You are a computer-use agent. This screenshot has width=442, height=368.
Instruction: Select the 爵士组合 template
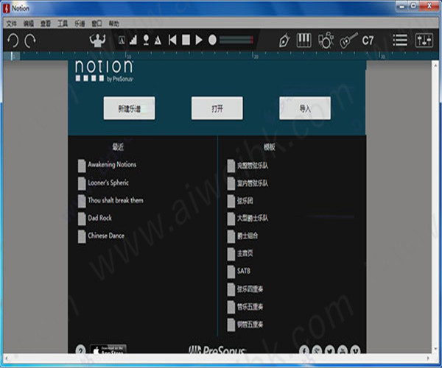coord(242,236)
